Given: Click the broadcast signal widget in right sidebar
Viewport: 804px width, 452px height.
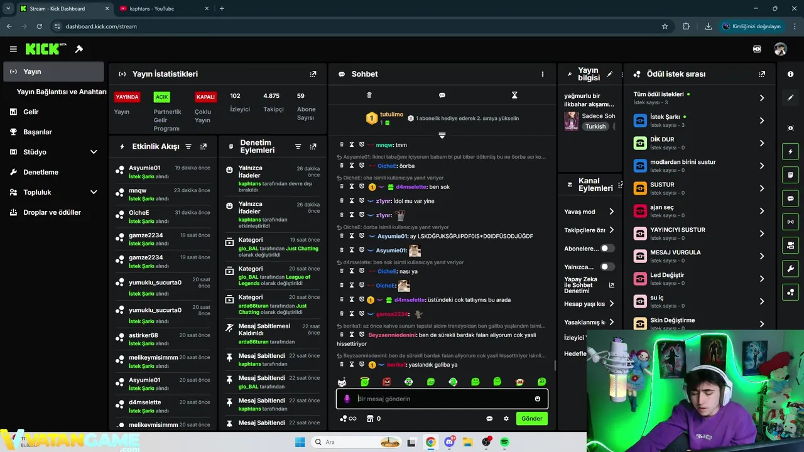Looking at the screenshot, I should click(x=790, y=222).
